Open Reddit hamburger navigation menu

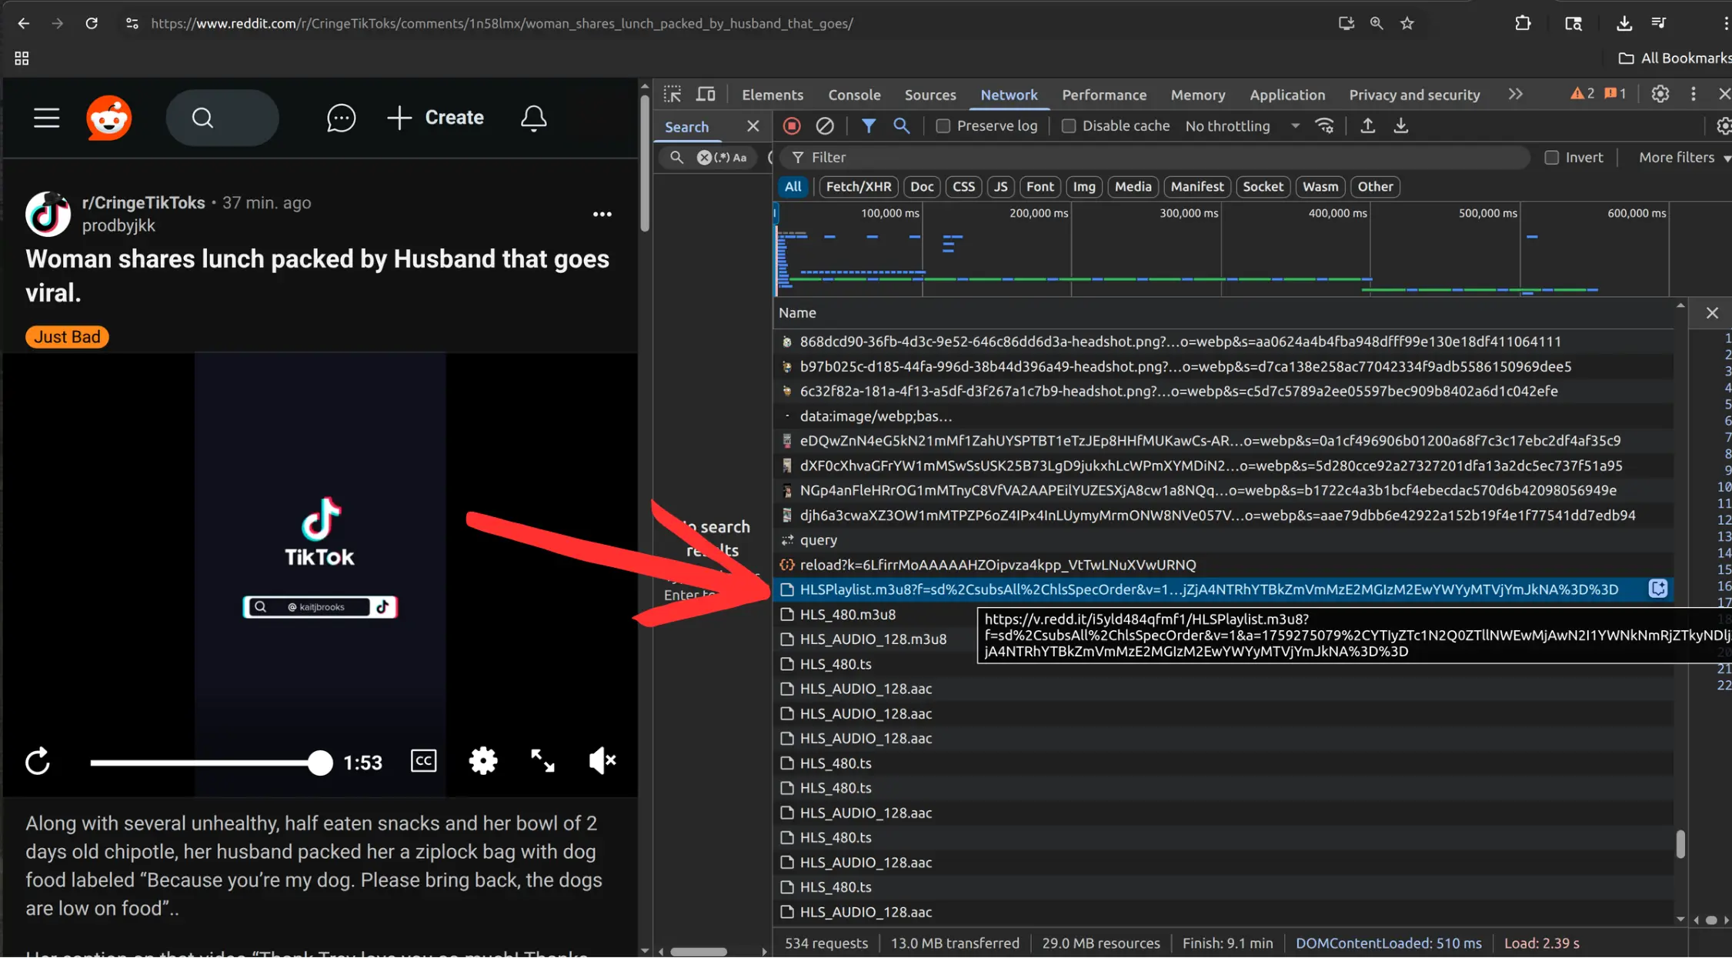click(x=46, y=118)
